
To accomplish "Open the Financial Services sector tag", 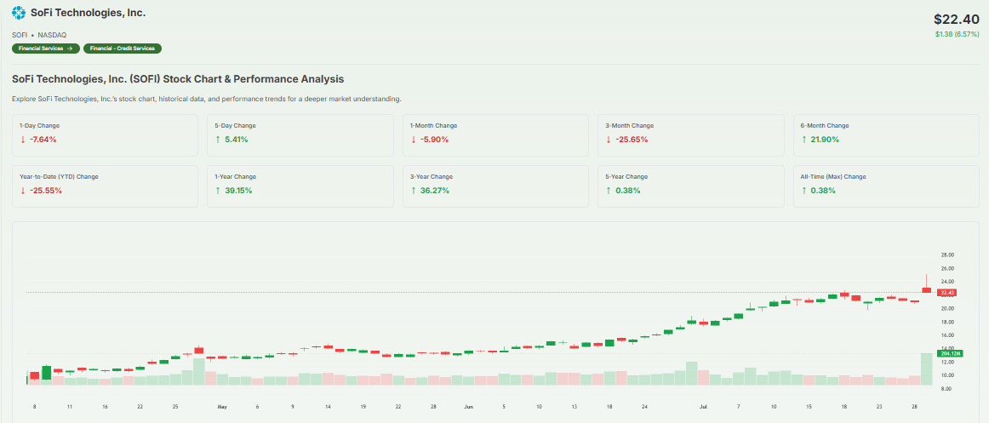I will point(46,49).
